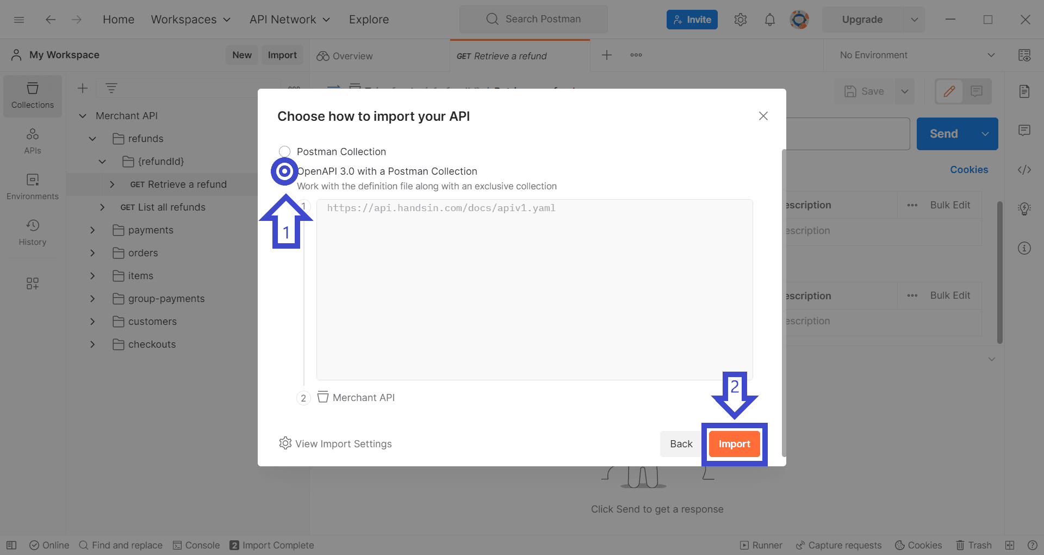Open the Environments sidebar panel
Viewport: 1044px width, 555px height.
tap(33, 187)
